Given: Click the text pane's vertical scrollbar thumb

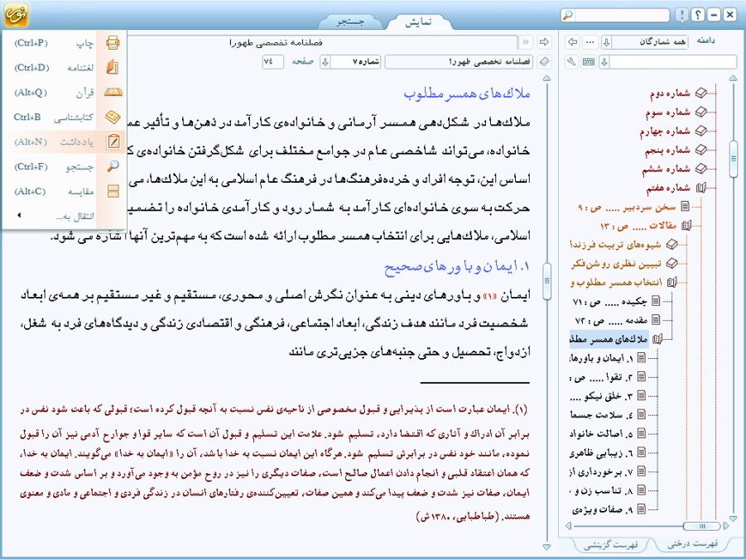Looking at the screenshot, I should 546,281.
